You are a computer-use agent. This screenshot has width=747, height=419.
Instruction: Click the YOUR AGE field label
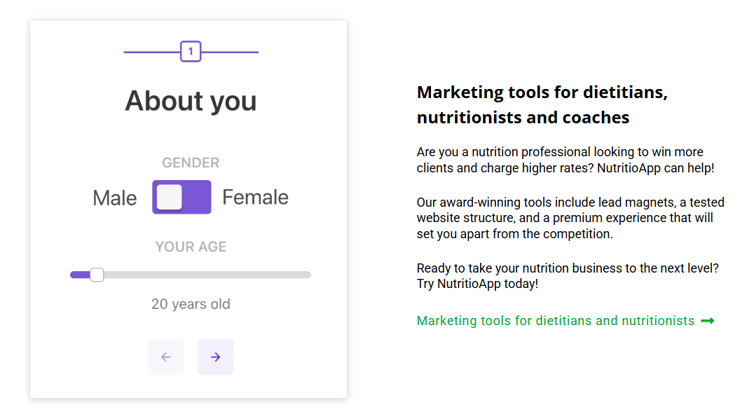(191, 247)
